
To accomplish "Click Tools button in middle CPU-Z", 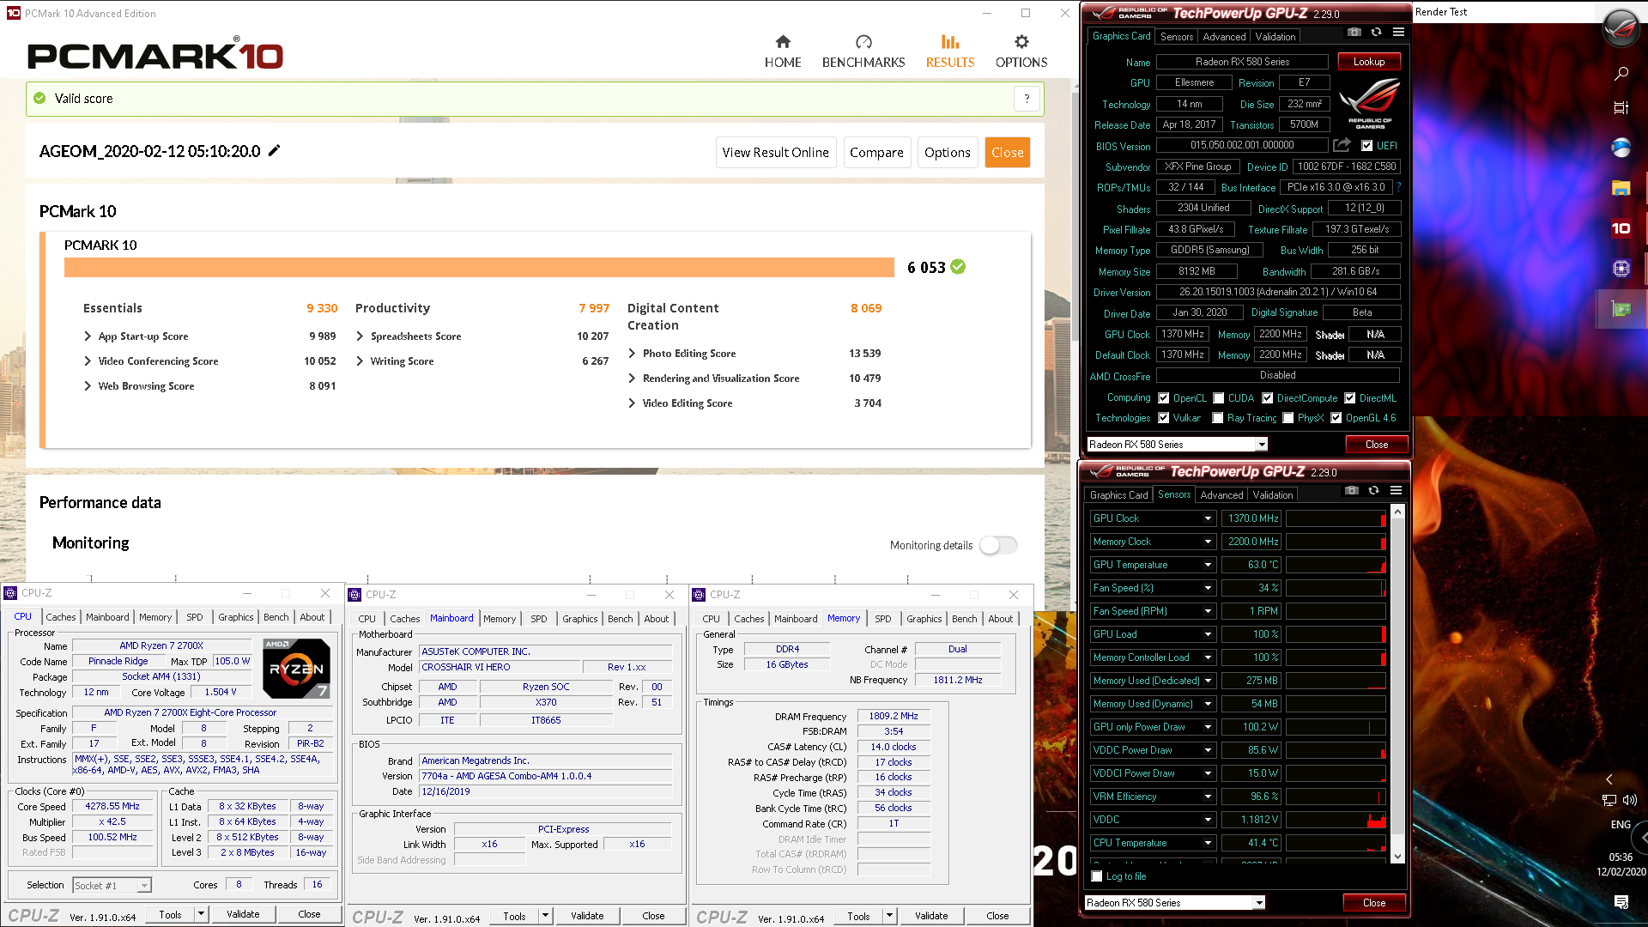I will 514,916.
